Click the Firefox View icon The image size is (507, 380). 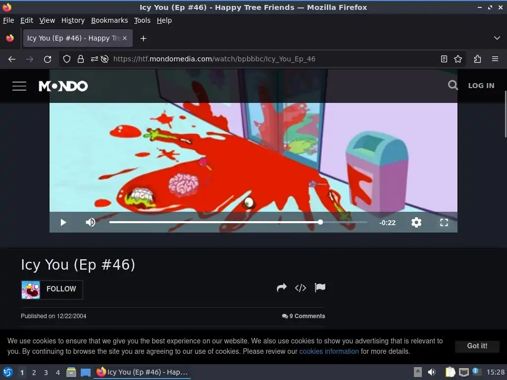pyautogui.click(x=10, y=38)
